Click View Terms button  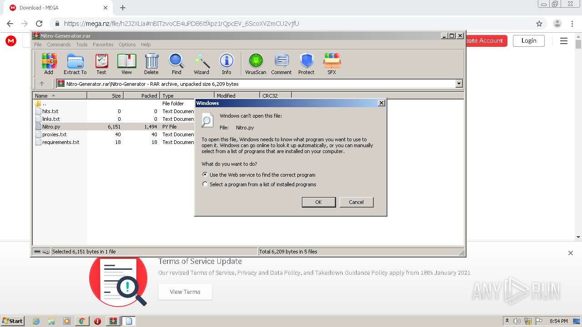tap(185, 292)
